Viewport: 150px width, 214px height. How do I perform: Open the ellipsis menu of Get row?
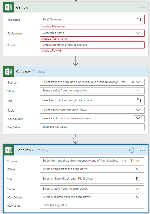[x=143, y=8]
